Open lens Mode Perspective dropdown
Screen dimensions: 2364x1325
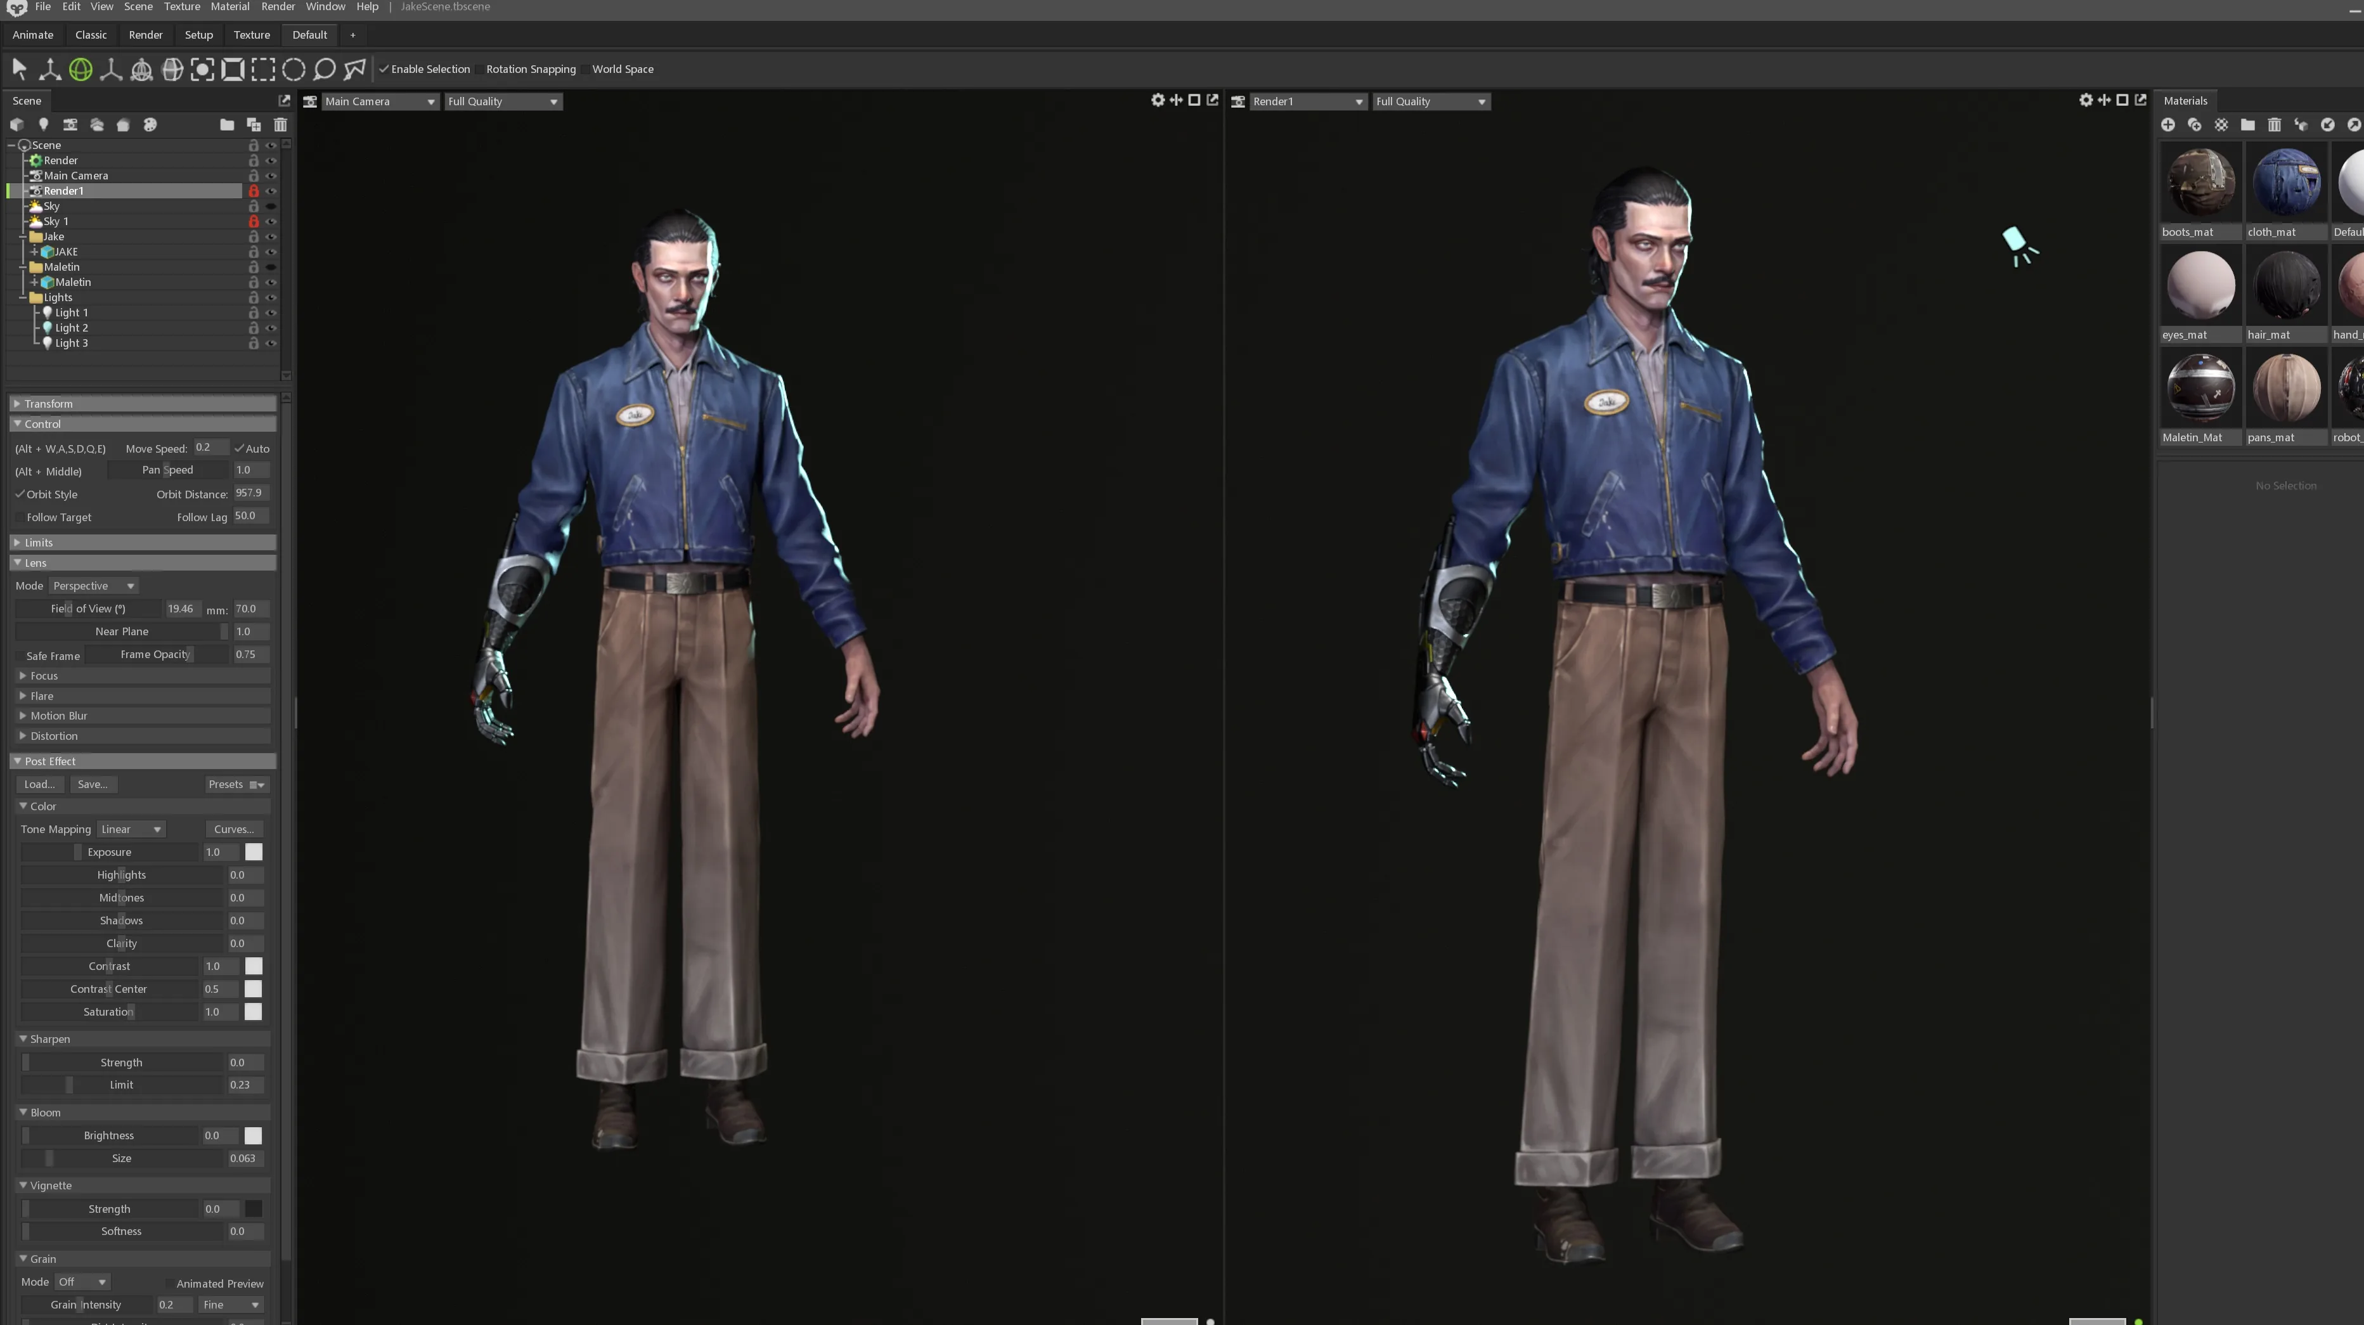point(94,585)
